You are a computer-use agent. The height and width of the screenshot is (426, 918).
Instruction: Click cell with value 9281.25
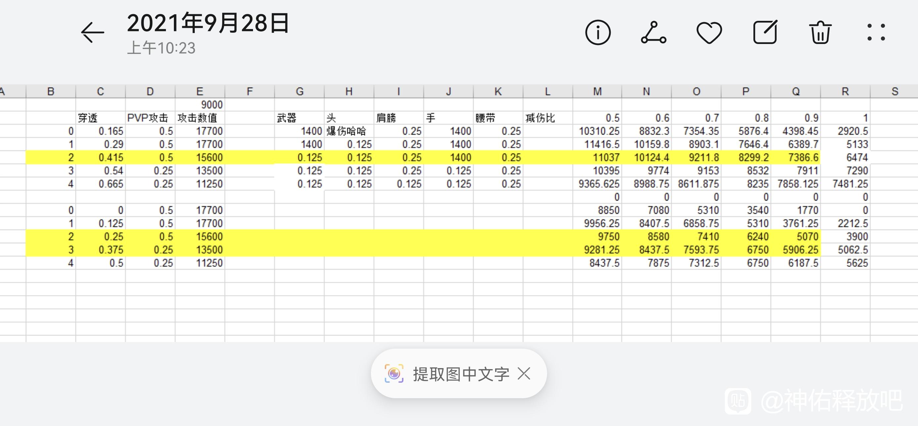pos(597,249)
